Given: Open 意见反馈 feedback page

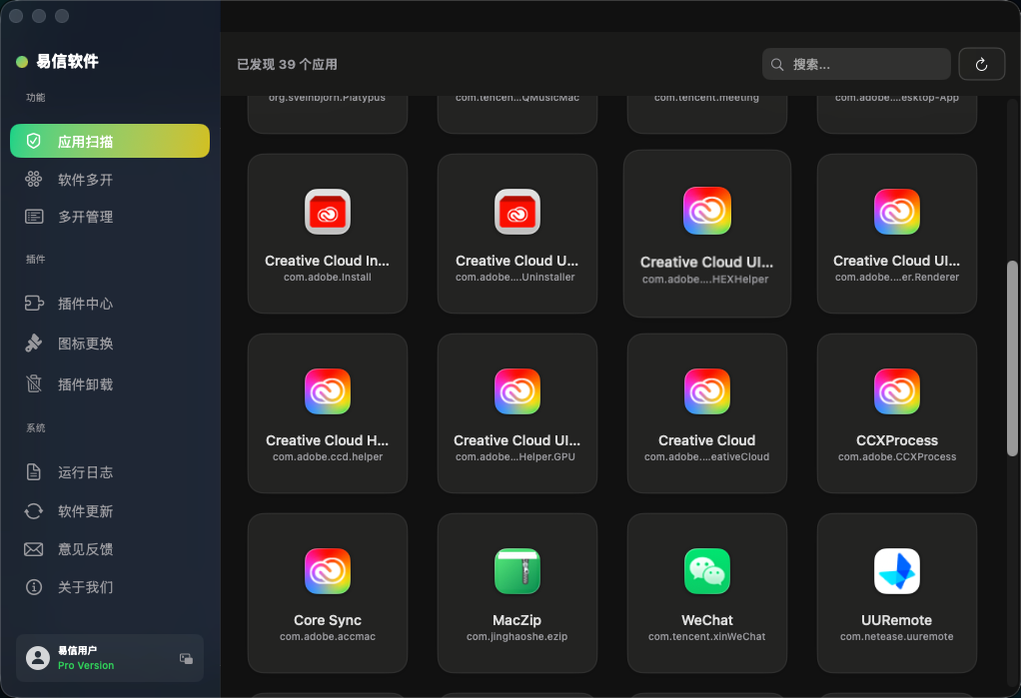Looking at the screenshot, I should click(x=85, y=549).
